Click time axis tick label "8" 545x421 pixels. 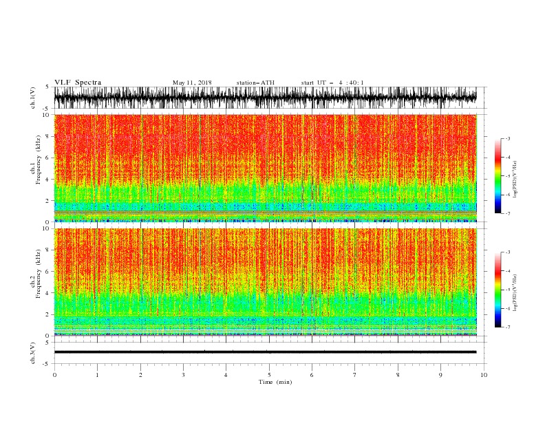pyautogui.click(x=398, y=375)
